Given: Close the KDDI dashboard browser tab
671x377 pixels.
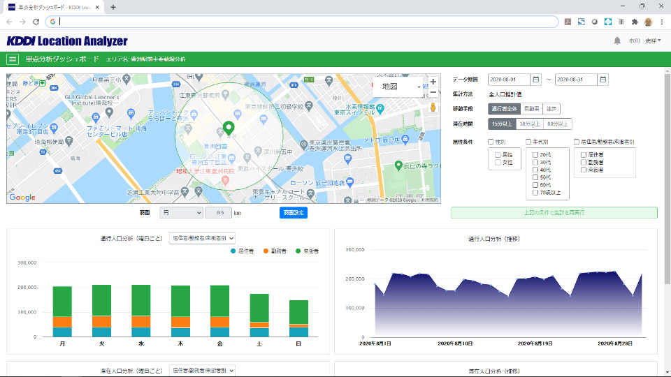Looking at the screenshot, I should [x=97, y=7].
